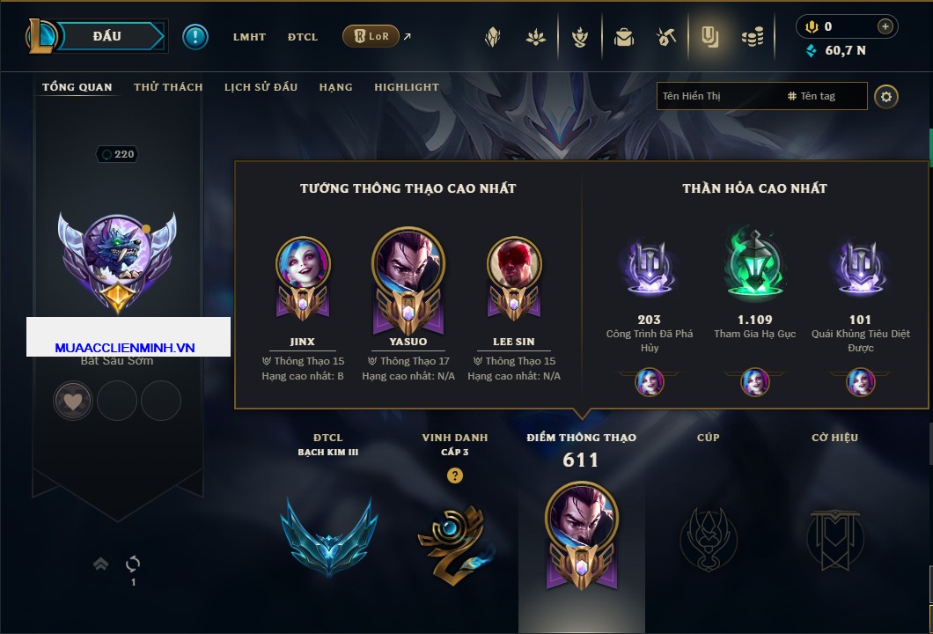Open profile settings gear

coord(886,97)
